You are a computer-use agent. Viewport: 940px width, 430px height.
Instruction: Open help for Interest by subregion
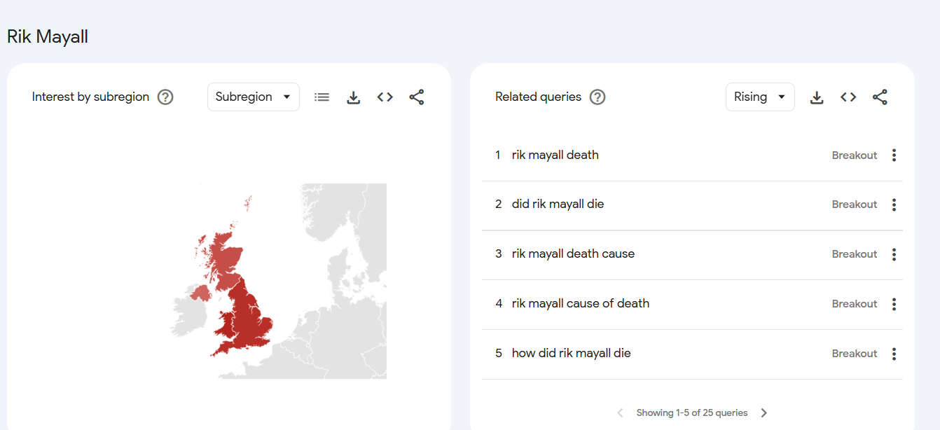pyautogui.click(x=165, y=97)
